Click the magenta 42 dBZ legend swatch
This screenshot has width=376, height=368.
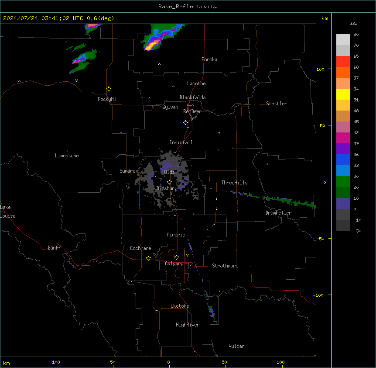(343, 138)
